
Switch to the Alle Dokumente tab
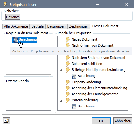point(16,26)
